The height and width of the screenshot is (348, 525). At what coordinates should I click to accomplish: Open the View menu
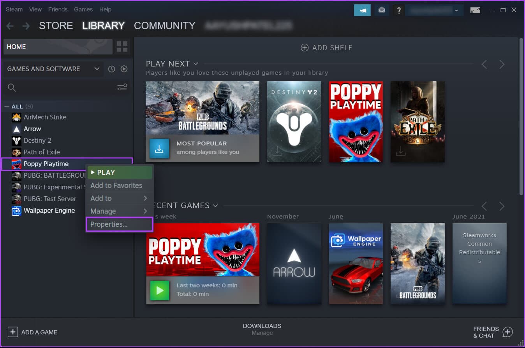coord(35,9)
